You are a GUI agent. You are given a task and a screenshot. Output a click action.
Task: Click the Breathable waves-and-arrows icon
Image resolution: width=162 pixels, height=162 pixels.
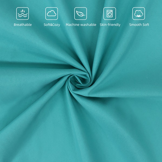click(23, 13)
